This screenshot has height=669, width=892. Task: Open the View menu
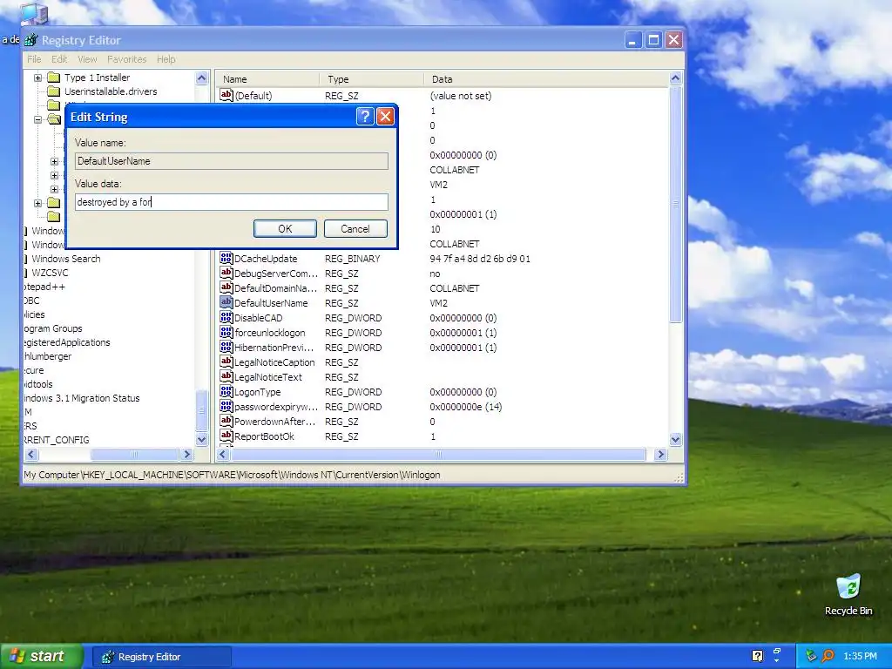tap(87, 59)
